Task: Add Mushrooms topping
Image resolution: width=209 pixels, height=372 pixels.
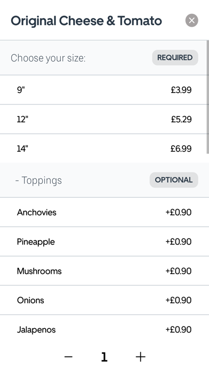Action: click(104, 271)
